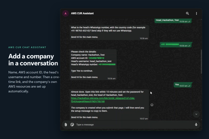This screenshot has width=209, height=139.
Task: Open the three-dot chat menu
Action: 196,13
